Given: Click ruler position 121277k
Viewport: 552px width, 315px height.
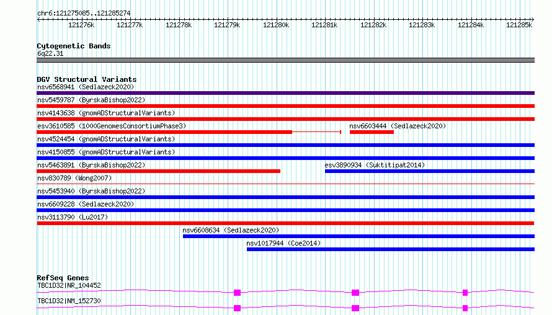Looking at the screenshot, I should click(x=130, y=25).
